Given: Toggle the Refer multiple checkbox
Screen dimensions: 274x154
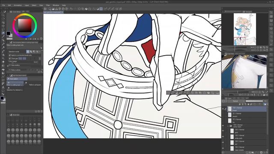Looking at the screenshot, I should pos(10,70).
